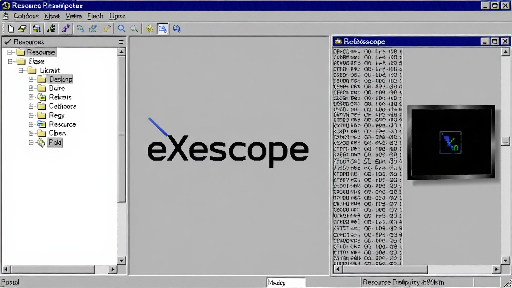Click the folder icon next to Deslonp

tap(42, 79)
